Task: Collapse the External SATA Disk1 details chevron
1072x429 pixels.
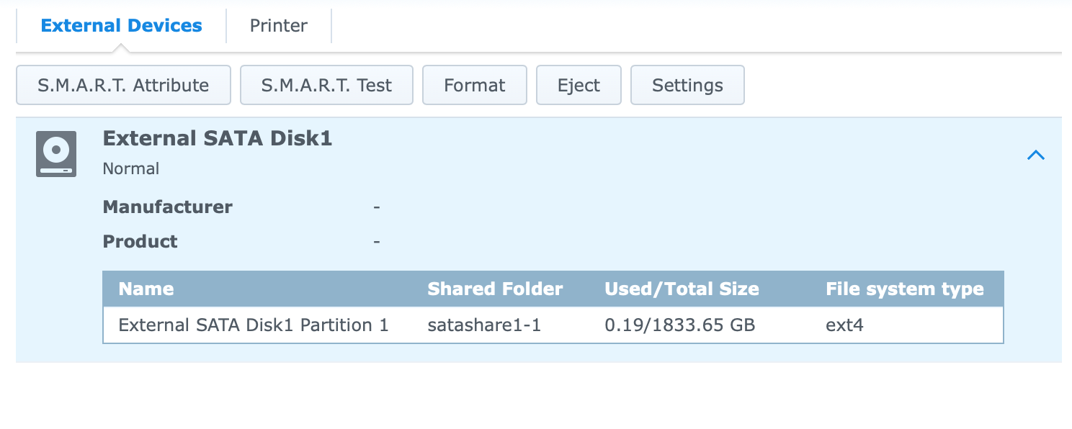Action: tap(1035, 155)
